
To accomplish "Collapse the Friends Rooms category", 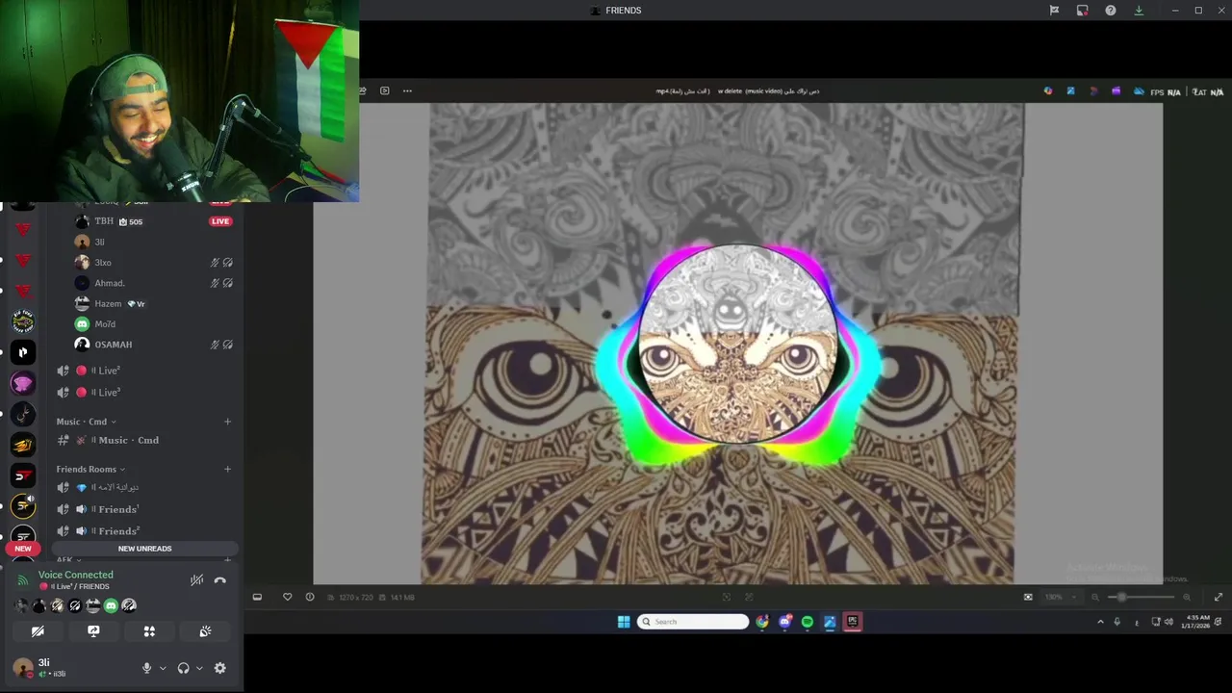I will 90,470.
